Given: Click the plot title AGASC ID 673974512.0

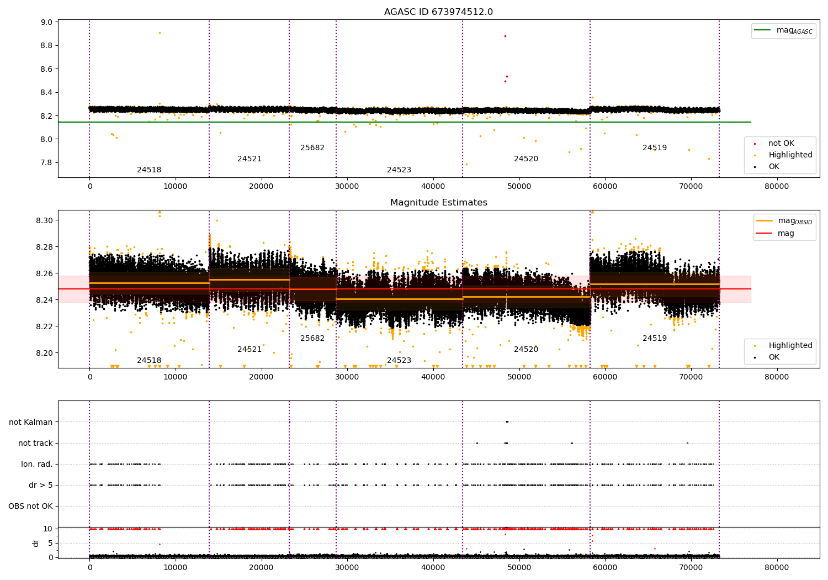Looking at the screenshot, I should click(x=438, y=12).
